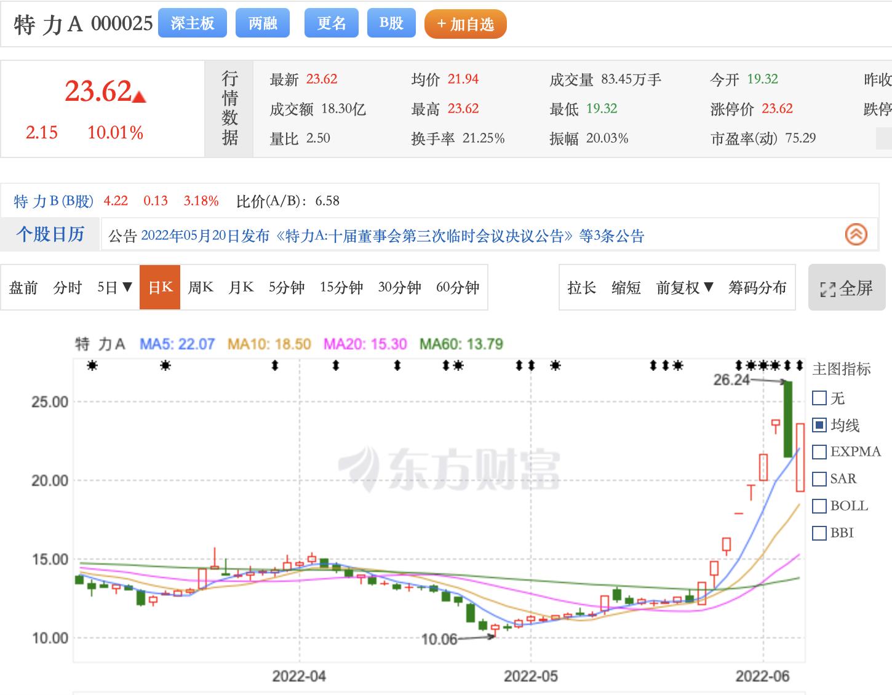Switch to the 分时 intraday tab

(x=68, y=287)
